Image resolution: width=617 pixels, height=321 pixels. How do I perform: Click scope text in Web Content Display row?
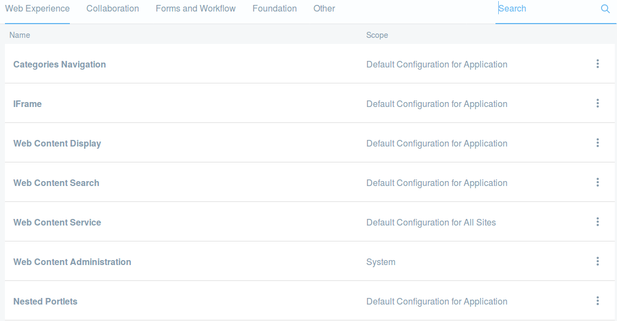point(437,144)
